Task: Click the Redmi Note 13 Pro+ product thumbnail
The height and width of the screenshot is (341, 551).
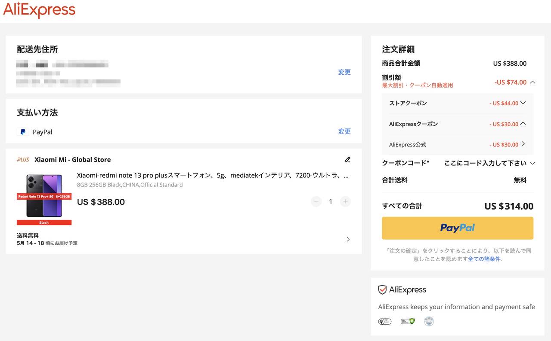Action: pos(44,198)
